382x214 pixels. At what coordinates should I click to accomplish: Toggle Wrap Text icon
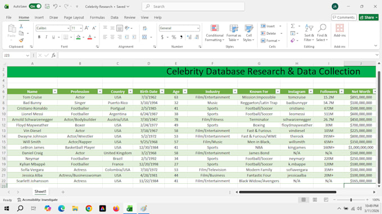coord(145,28)
